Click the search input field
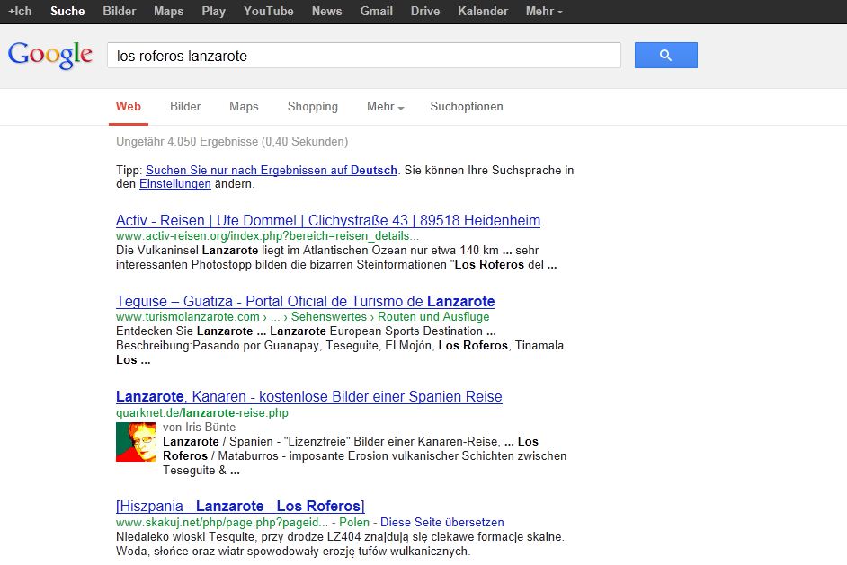 [x=363, y=56]
